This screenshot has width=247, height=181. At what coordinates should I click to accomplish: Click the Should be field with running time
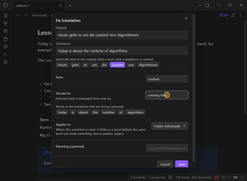167,95
